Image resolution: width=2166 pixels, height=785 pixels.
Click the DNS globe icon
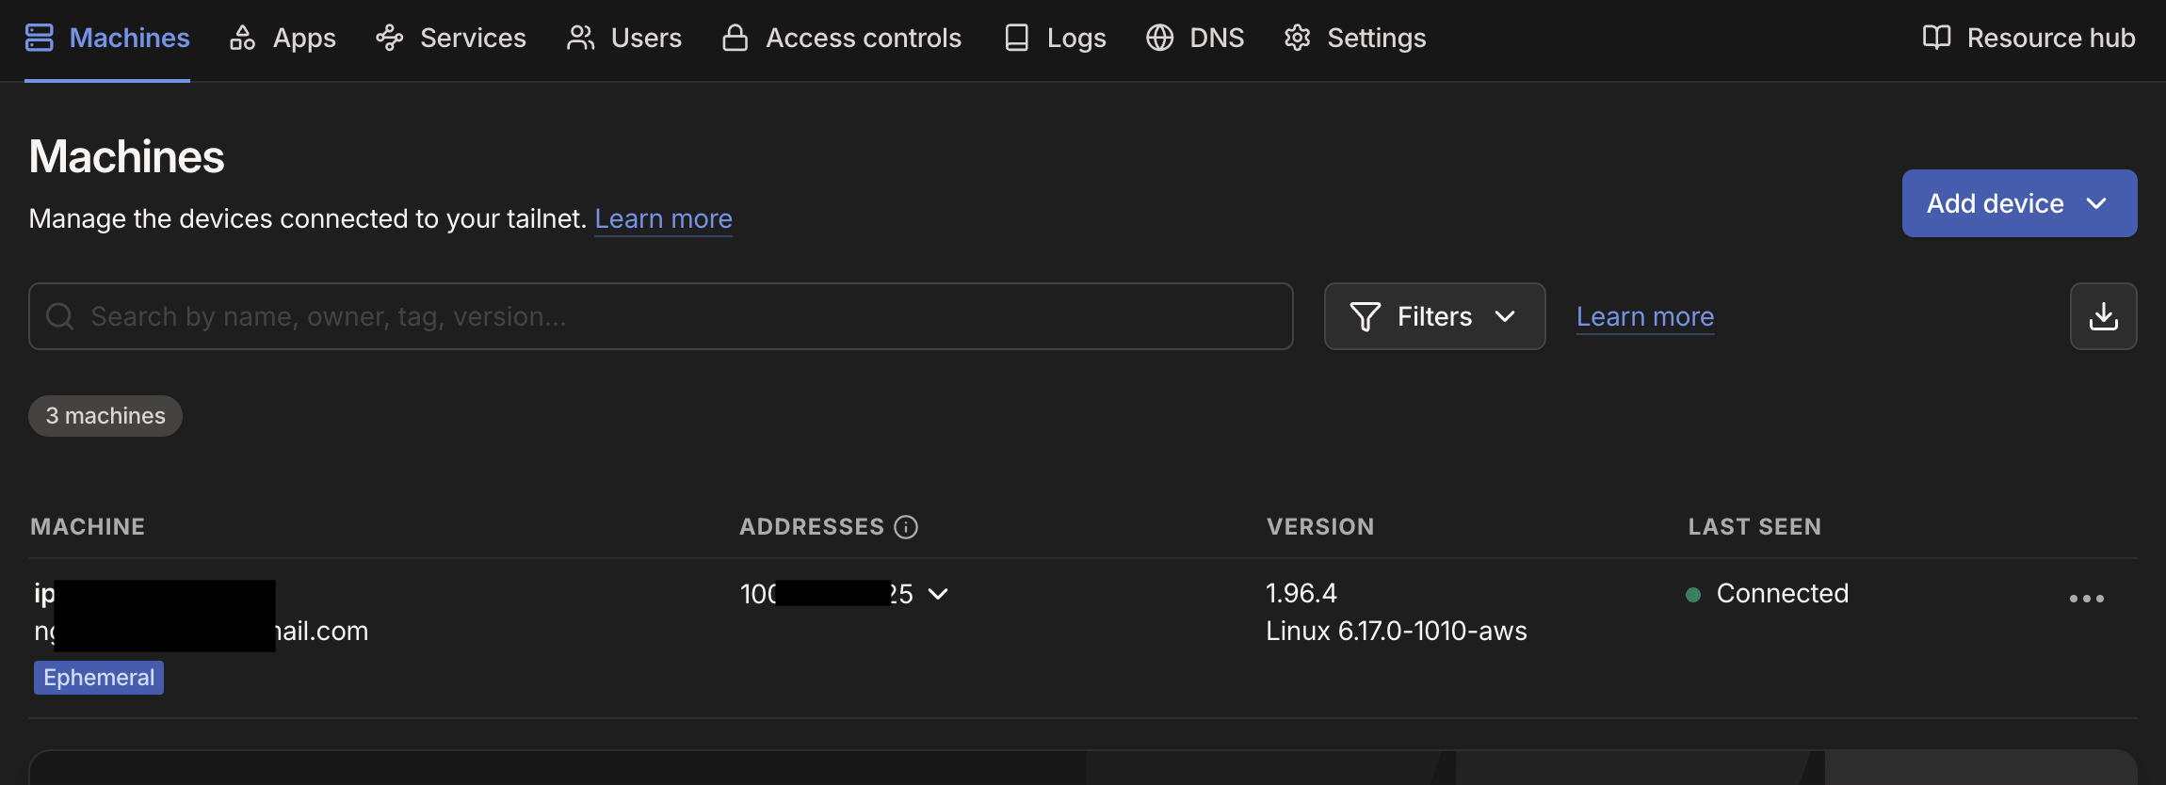tap(1159, 38)
